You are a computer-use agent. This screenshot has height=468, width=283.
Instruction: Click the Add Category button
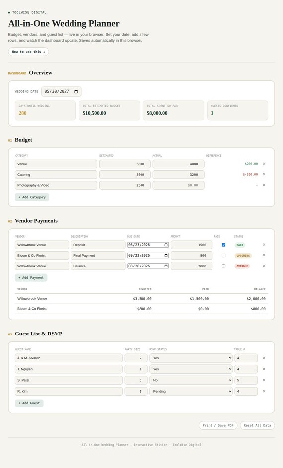[32, 197]
